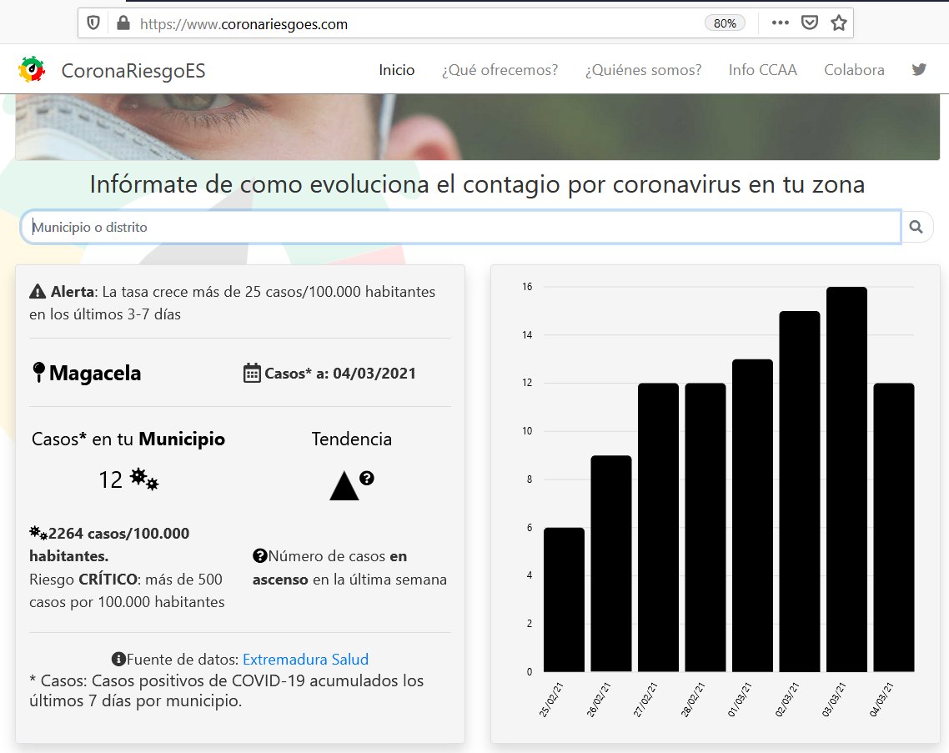Bookmark this page with star icon
Viewport: 949px width, 753px height.
click(x=838, y=23)
